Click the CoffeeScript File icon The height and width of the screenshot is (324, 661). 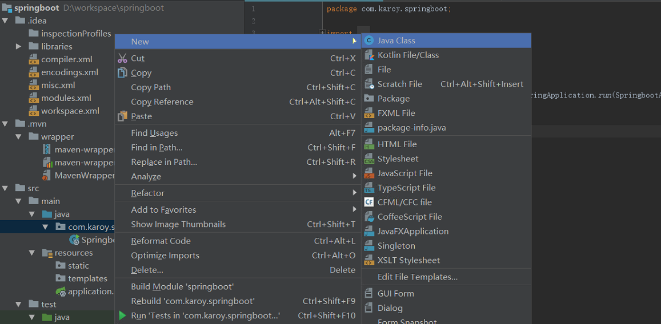click(369, 217)
